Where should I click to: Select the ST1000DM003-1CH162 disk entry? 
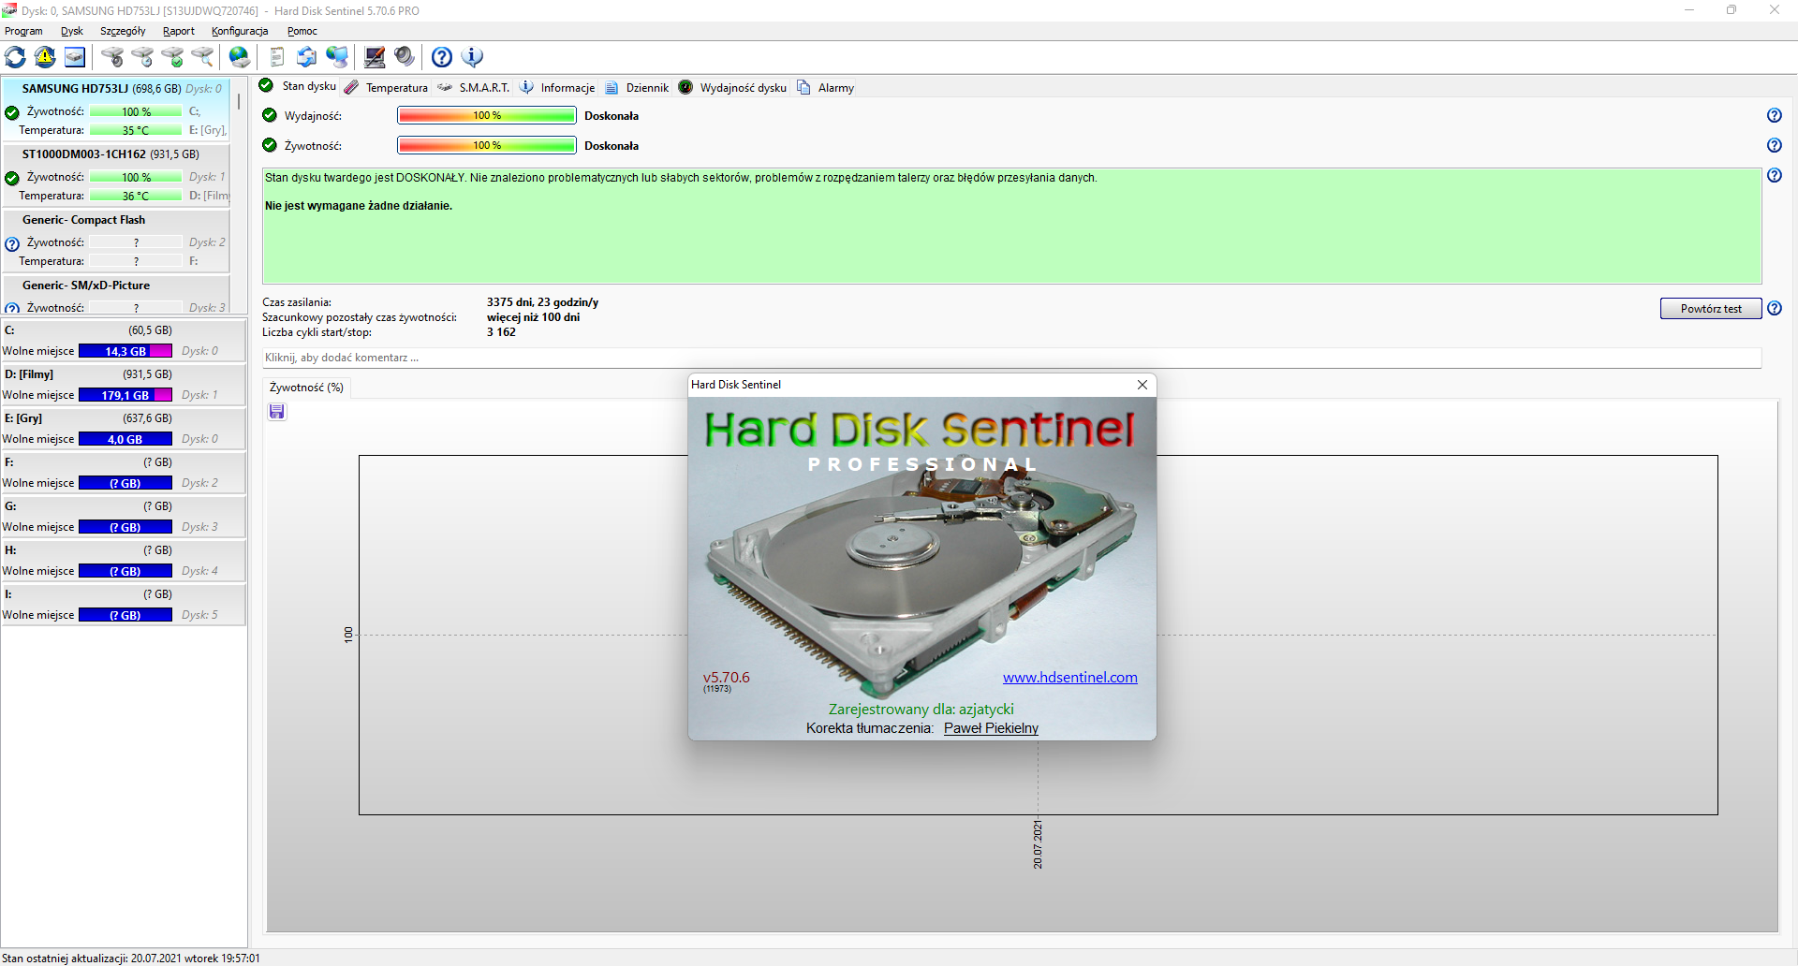pyautogui.click(x=117, y=175)
